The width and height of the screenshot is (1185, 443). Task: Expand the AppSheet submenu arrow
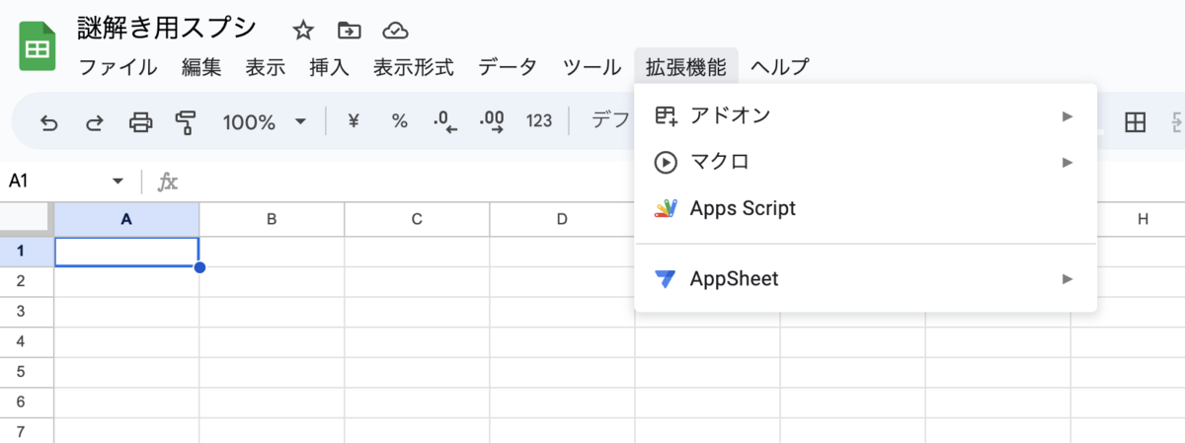click(x=1067, y=279)
